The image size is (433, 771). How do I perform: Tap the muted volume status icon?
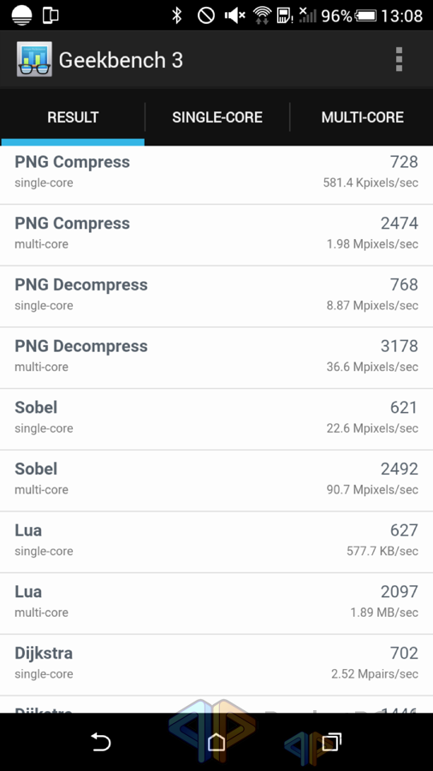[x=234, y=15]
